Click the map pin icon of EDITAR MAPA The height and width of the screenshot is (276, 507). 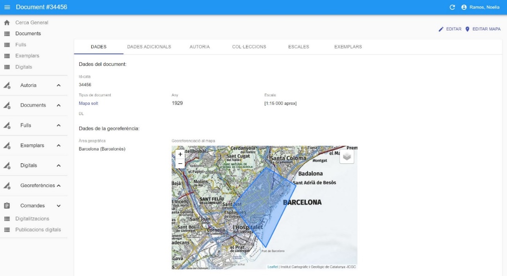tap(467, 29)
